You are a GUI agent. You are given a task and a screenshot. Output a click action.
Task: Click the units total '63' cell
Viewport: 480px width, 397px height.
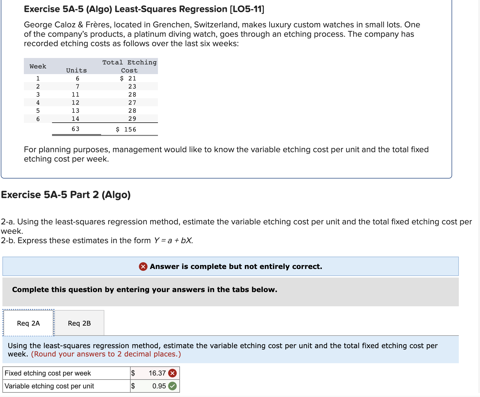76,129
